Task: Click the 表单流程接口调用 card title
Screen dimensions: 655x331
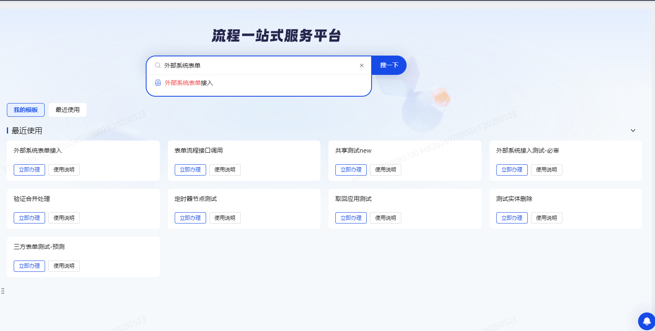Action: click(x=198, y=151)
